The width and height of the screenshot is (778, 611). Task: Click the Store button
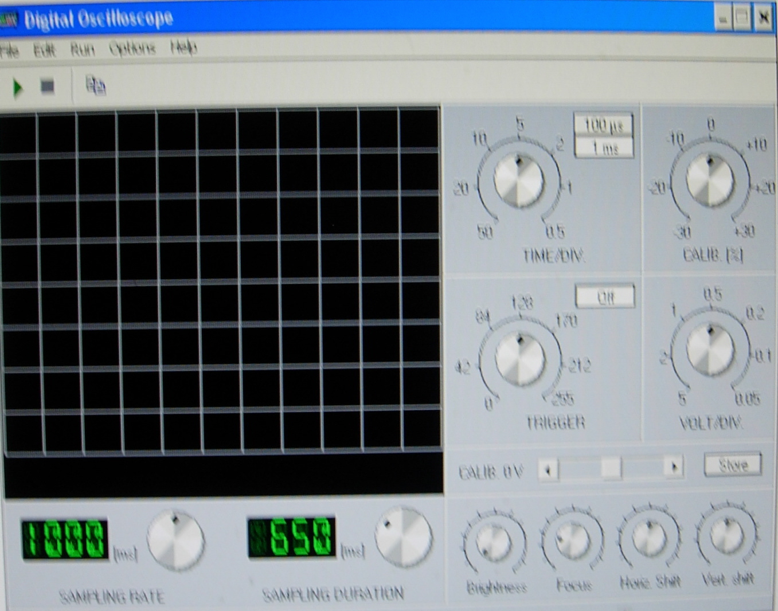[x=733, y=465]
